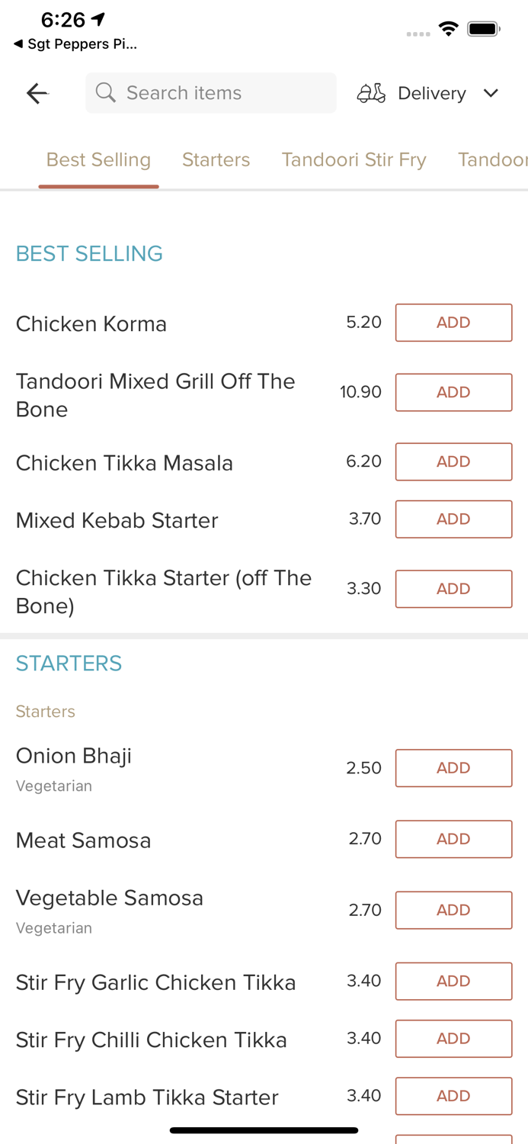
Task: Expand the BEST SELLING section header
Action: pos(88,253)
